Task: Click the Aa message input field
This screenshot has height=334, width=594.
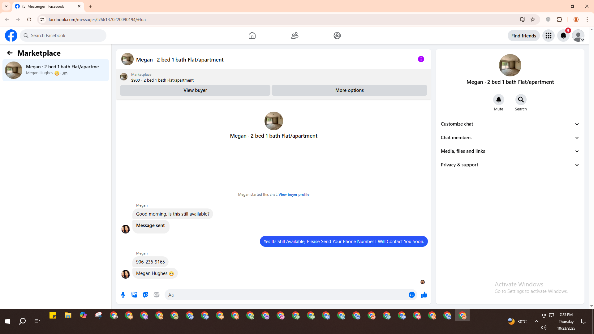Action: (285, 295)
